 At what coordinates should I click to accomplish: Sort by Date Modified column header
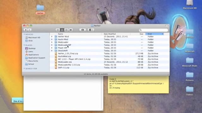pos(116,34)
